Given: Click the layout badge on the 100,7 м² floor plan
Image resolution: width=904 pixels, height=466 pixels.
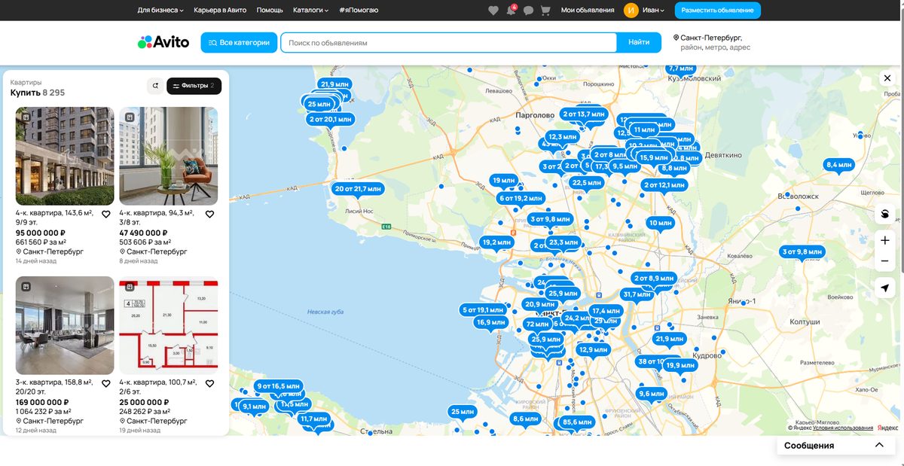Looking at the screenshot, I should [x=130, y=287].
